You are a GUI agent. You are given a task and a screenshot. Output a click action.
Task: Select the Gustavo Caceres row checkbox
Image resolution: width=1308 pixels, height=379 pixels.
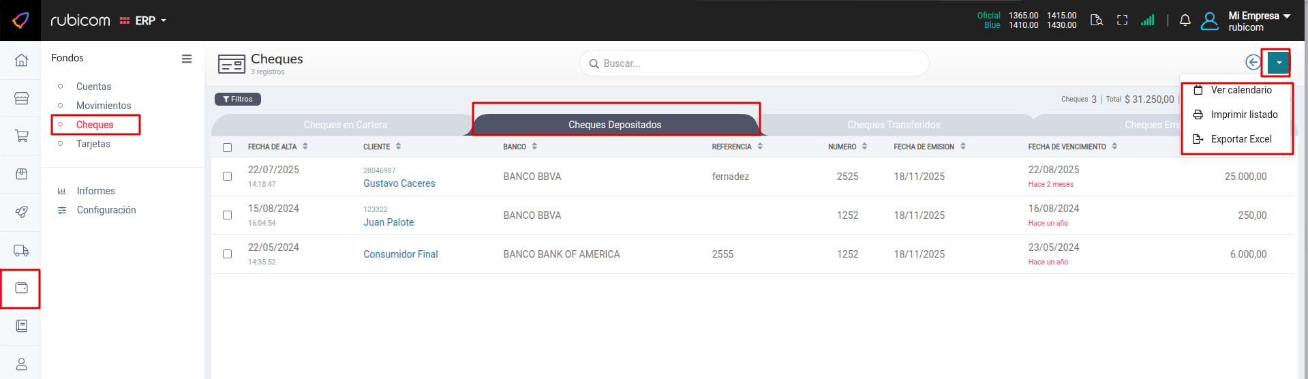click(228, 177)
